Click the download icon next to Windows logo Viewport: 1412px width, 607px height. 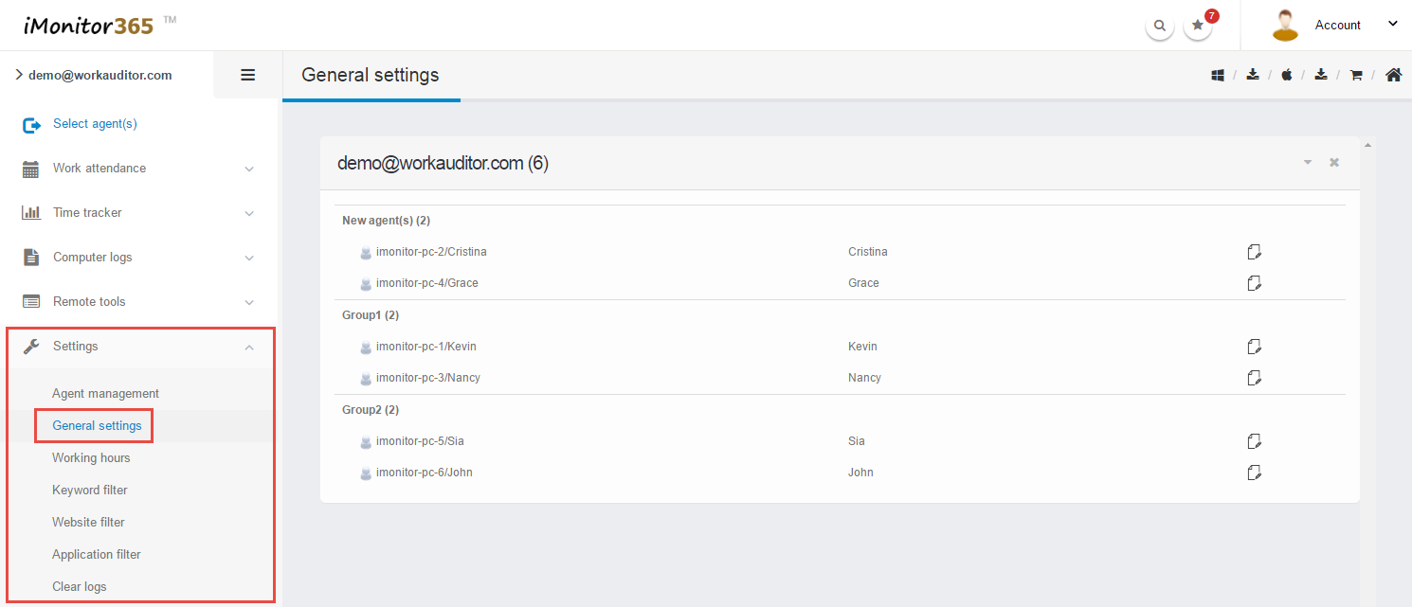tap(1253, 75)
